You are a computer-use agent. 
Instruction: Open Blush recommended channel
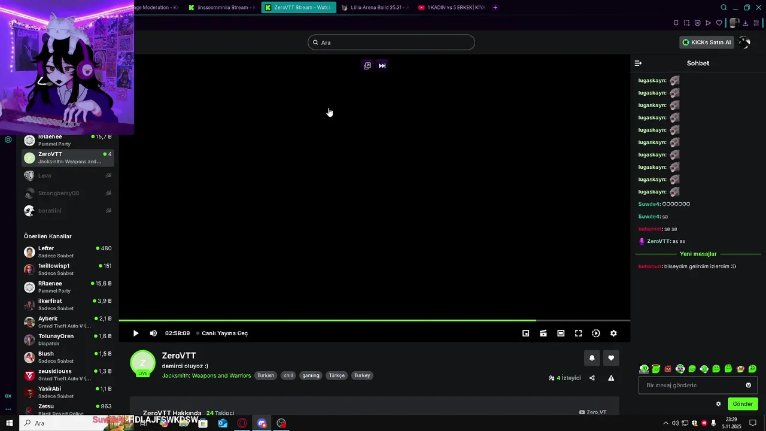[68, 357]
